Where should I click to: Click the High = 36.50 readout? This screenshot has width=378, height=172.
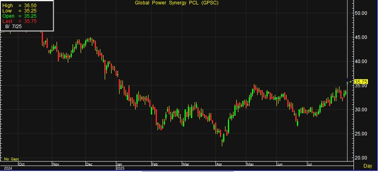(19, 5)
